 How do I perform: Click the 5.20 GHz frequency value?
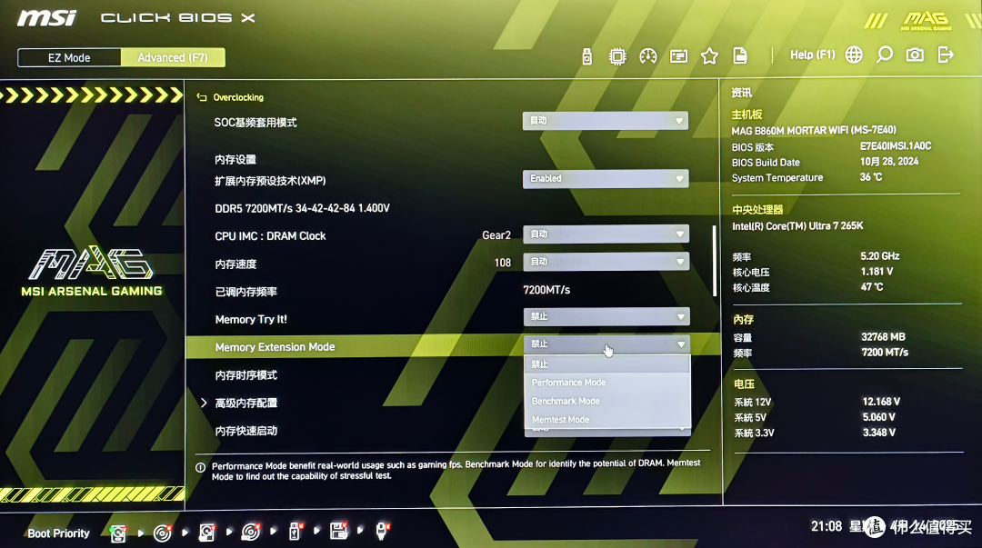coord(880,256)
